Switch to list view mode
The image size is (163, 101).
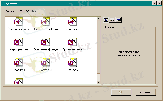coord(112,20)
